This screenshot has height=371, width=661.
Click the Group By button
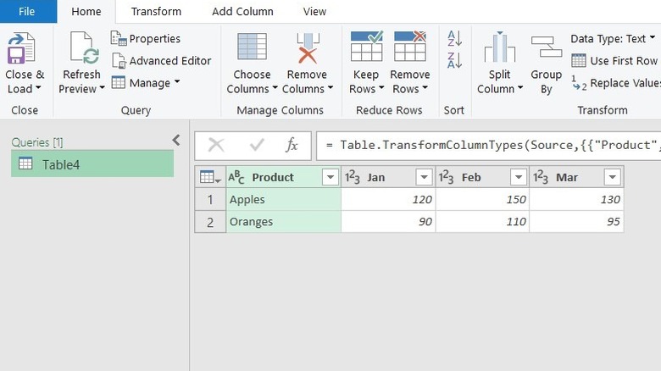546,64
